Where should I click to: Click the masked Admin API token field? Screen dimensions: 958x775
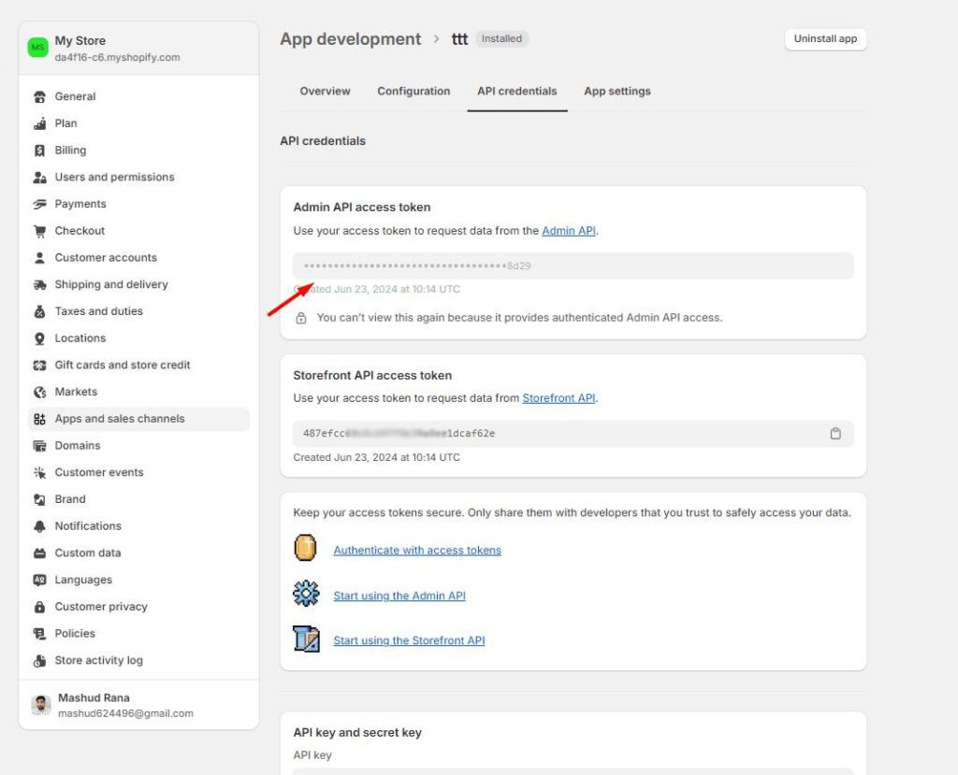point(573,266)
